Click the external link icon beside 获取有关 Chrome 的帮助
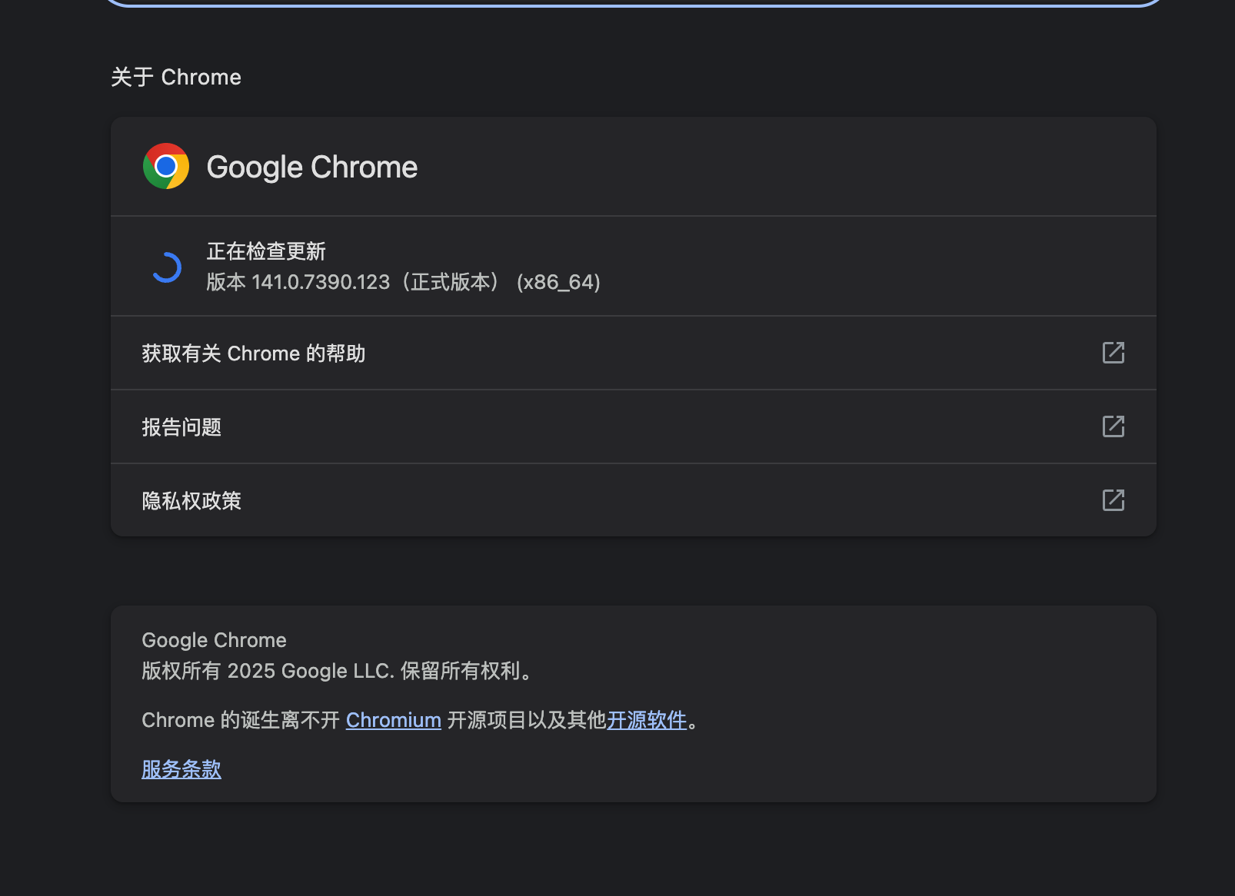 click(x=1113, y=353)
